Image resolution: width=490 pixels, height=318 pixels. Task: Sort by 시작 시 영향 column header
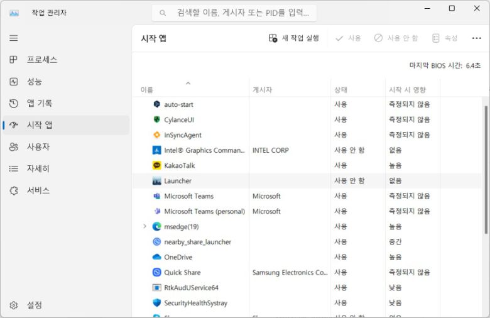[x=407, y=90]
